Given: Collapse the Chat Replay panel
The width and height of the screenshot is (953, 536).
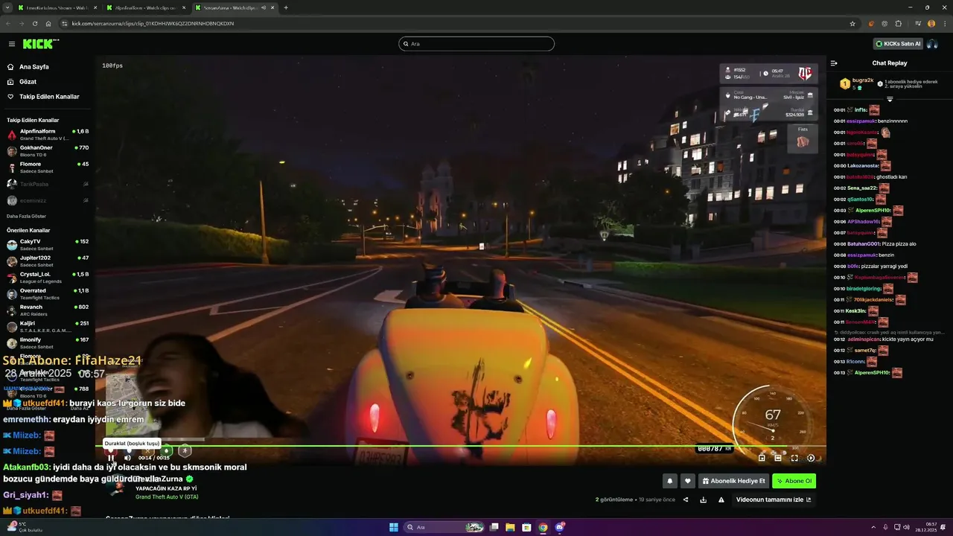Looking at the screenshot, I should click(834, 63).
